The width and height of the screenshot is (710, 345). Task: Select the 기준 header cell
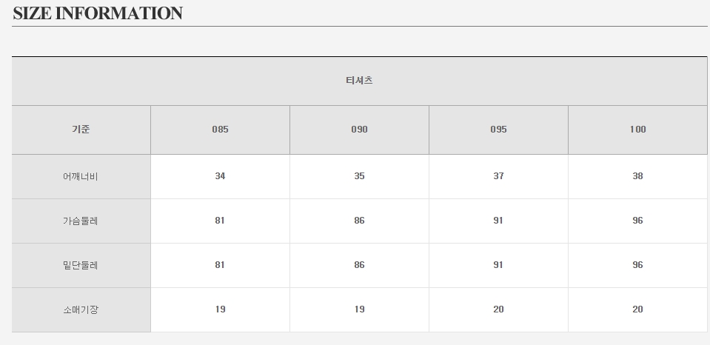click(81, 130)
